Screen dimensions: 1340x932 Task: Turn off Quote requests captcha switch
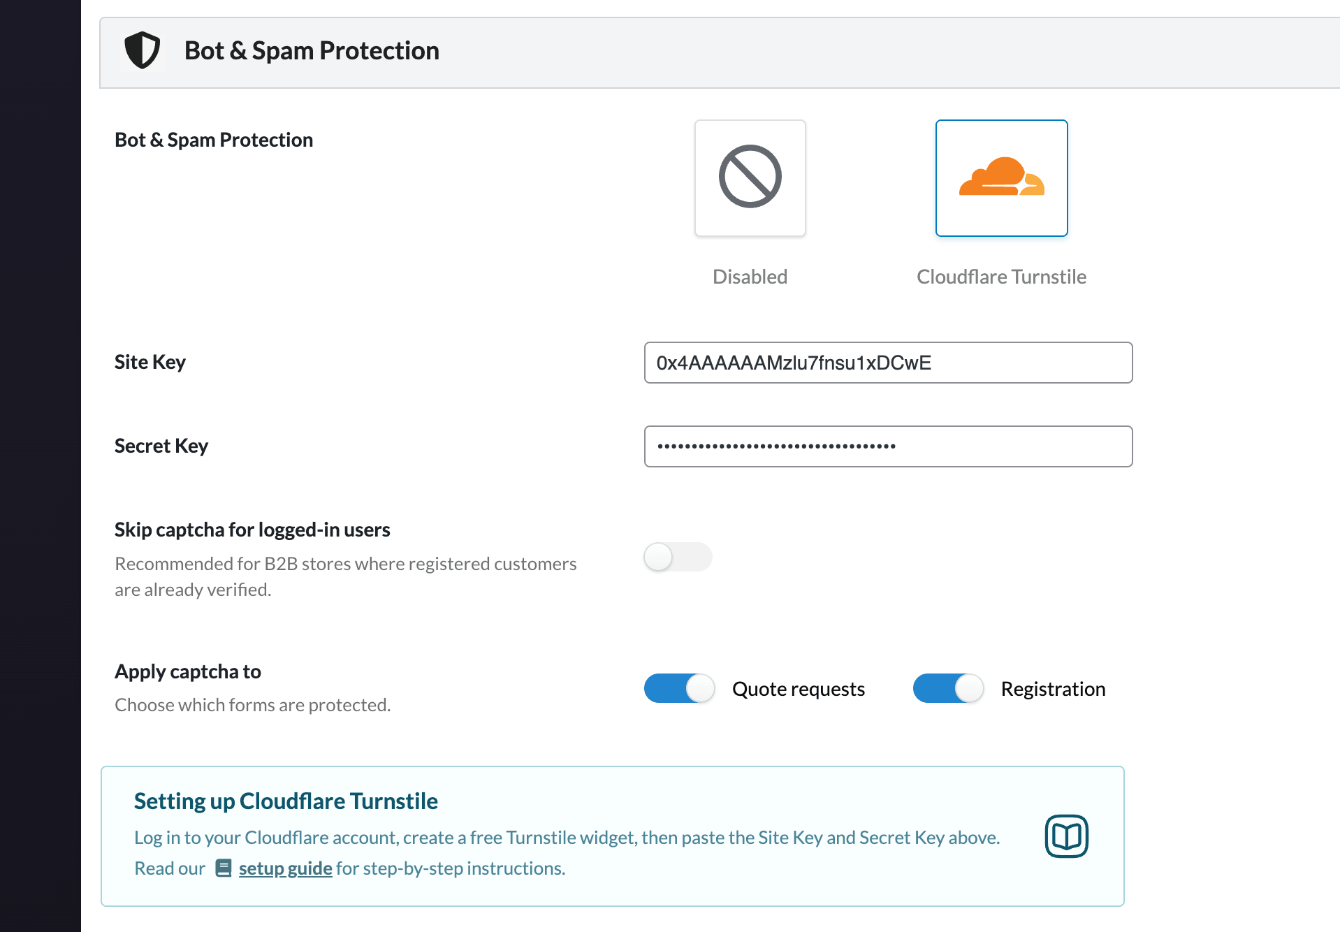tap(679, 688)
